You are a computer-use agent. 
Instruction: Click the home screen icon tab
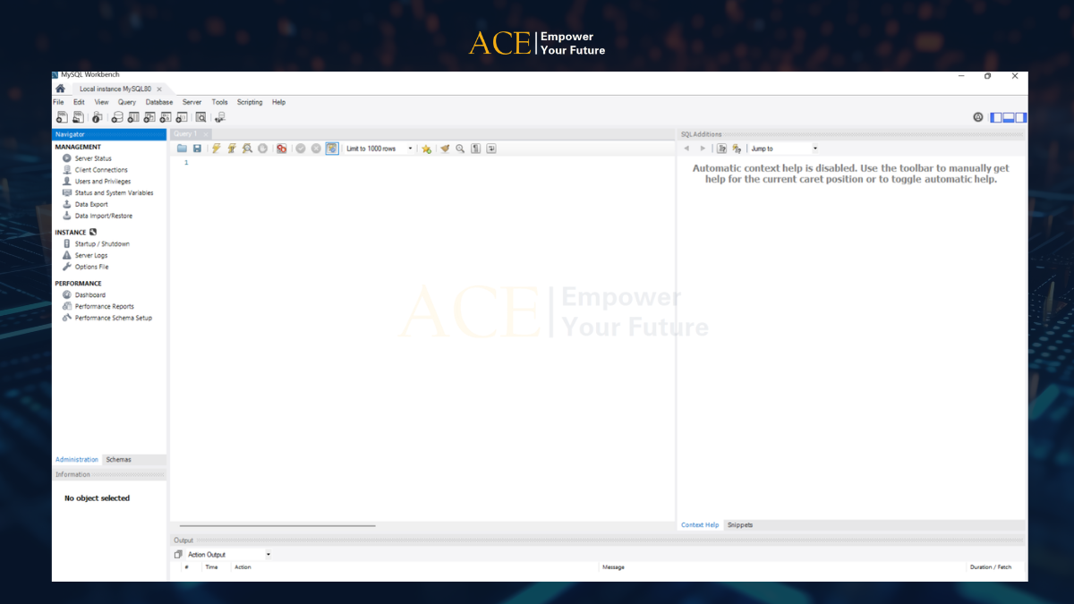tap(60, 89)
